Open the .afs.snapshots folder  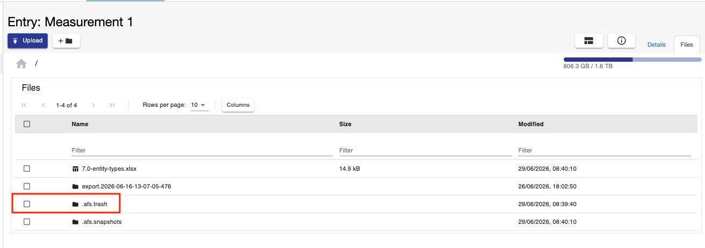tap(101, 222)
